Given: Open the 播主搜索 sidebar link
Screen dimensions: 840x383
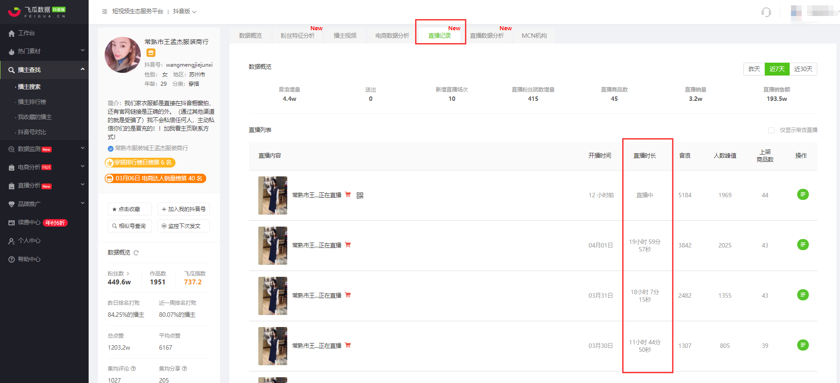Looking at the screenshot, I should pyautogui.click(x=29, y=87).
